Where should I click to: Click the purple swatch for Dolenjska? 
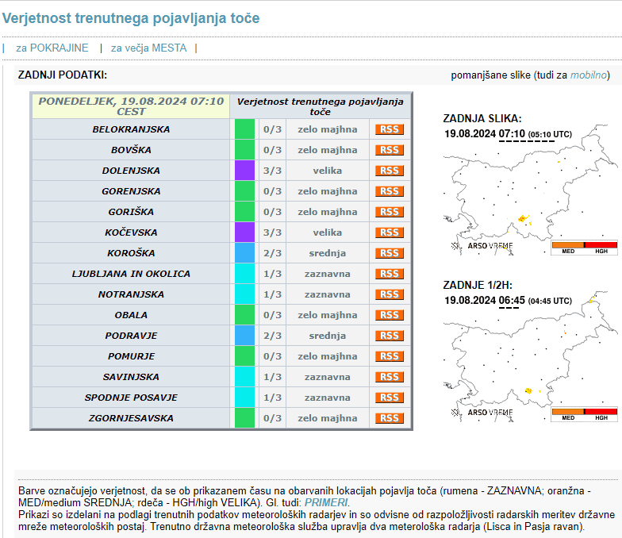coord(244,171)
